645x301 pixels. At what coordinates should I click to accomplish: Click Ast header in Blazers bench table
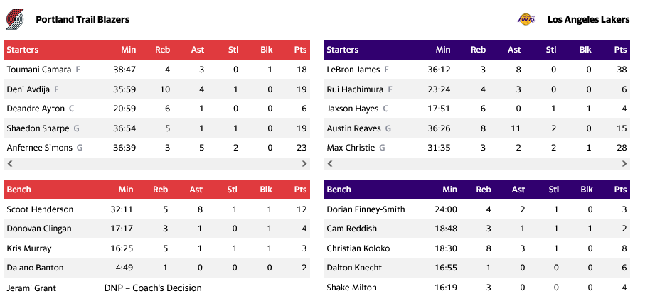(x=196, y=190)
